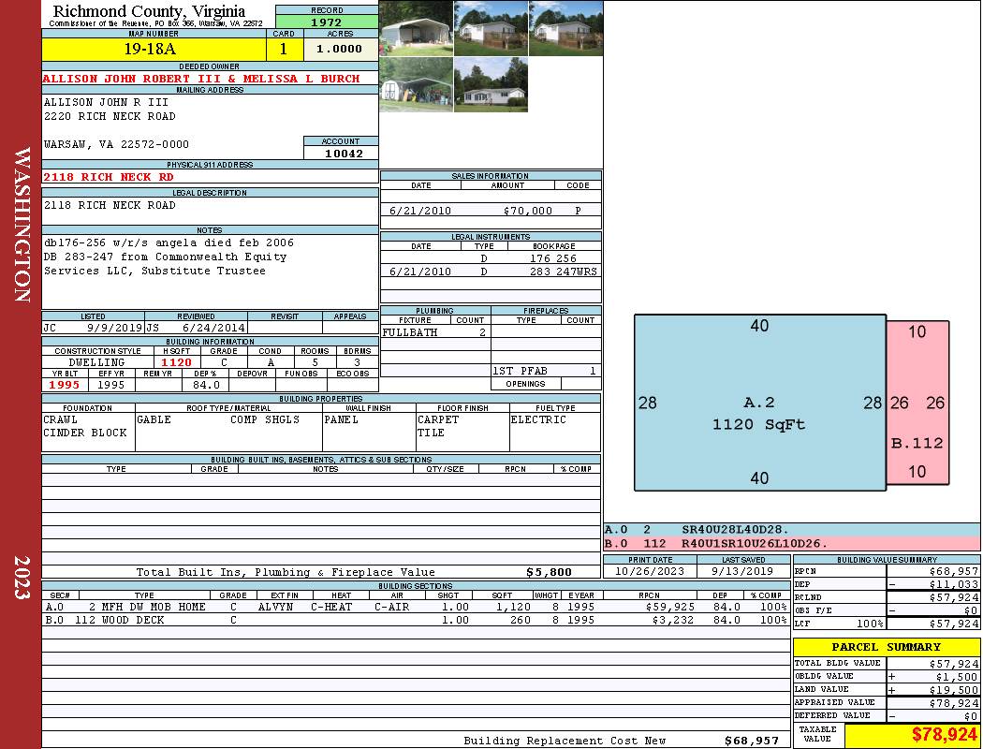Open the metal carport photo thumbnail
The height and width of the screenshot is (749, 983).
417,28
